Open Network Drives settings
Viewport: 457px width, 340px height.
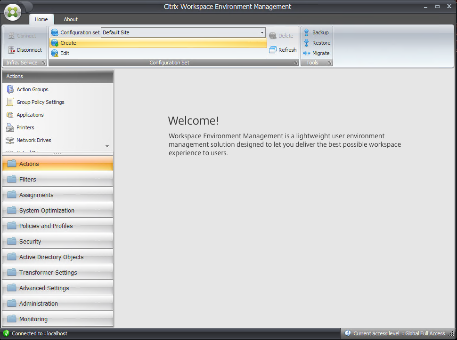pyautogui.click(x=34, y=140)
